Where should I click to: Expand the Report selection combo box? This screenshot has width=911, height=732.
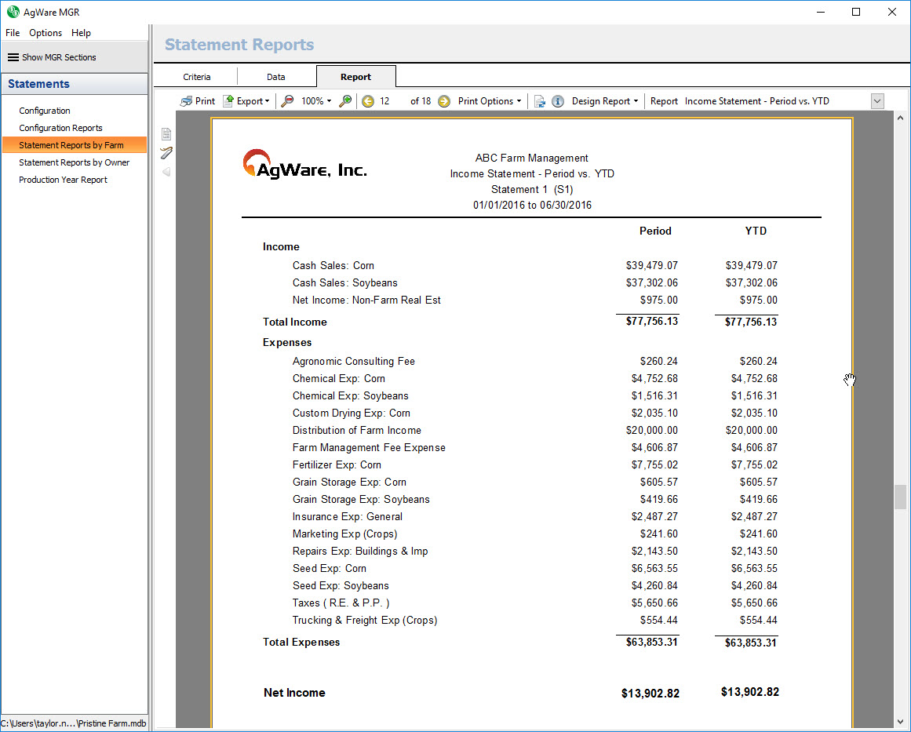(x=877, y=101)
